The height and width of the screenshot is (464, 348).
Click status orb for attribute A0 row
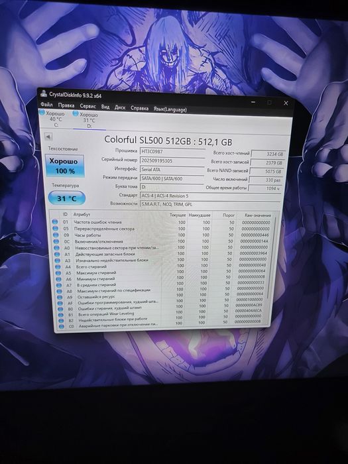click(x=56, y=248)
